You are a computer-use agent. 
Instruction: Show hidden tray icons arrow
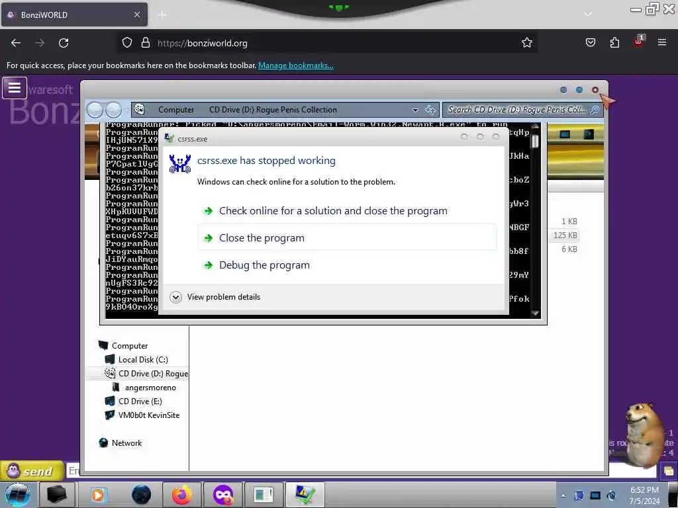563,496
